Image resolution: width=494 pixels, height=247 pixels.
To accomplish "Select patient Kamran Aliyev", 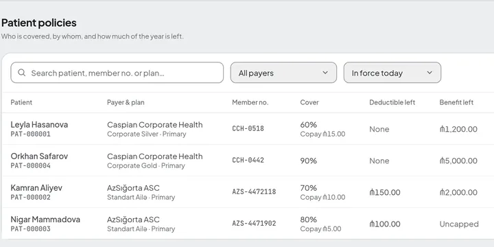I will 36,188.
